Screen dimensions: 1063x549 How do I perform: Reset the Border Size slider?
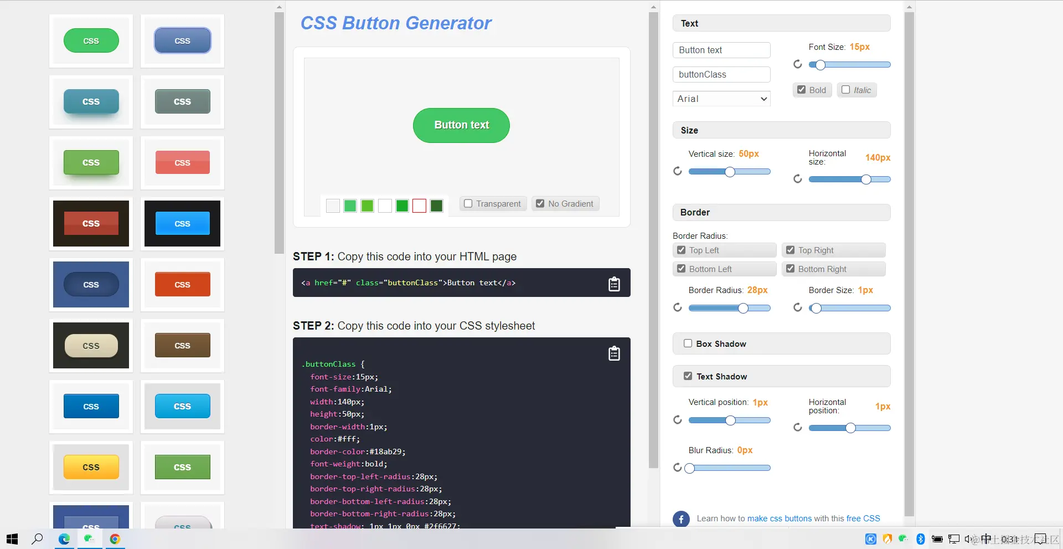(x=797, y=307)
